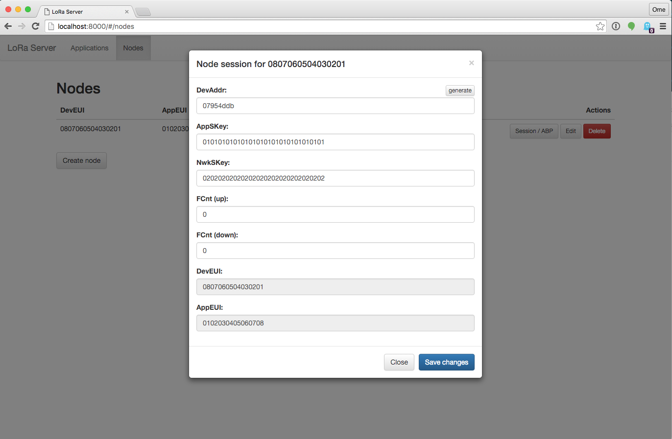Click the green extension icon
This screenshot has height=439, width=672.
point(631,26)
